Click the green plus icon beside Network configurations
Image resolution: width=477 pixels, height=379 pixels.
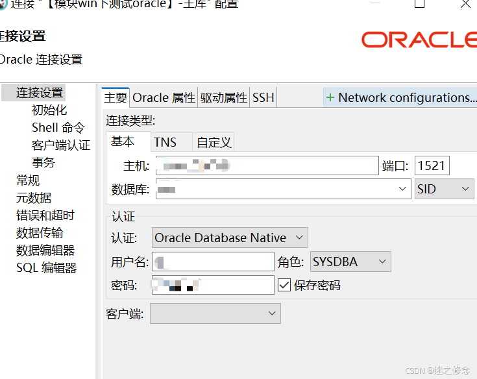330,97
